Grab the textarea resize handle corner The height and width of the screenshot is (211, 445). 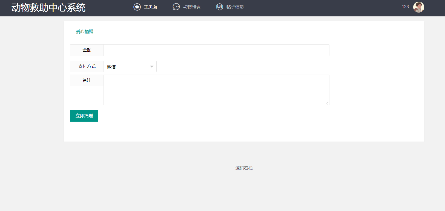point(327,103)
